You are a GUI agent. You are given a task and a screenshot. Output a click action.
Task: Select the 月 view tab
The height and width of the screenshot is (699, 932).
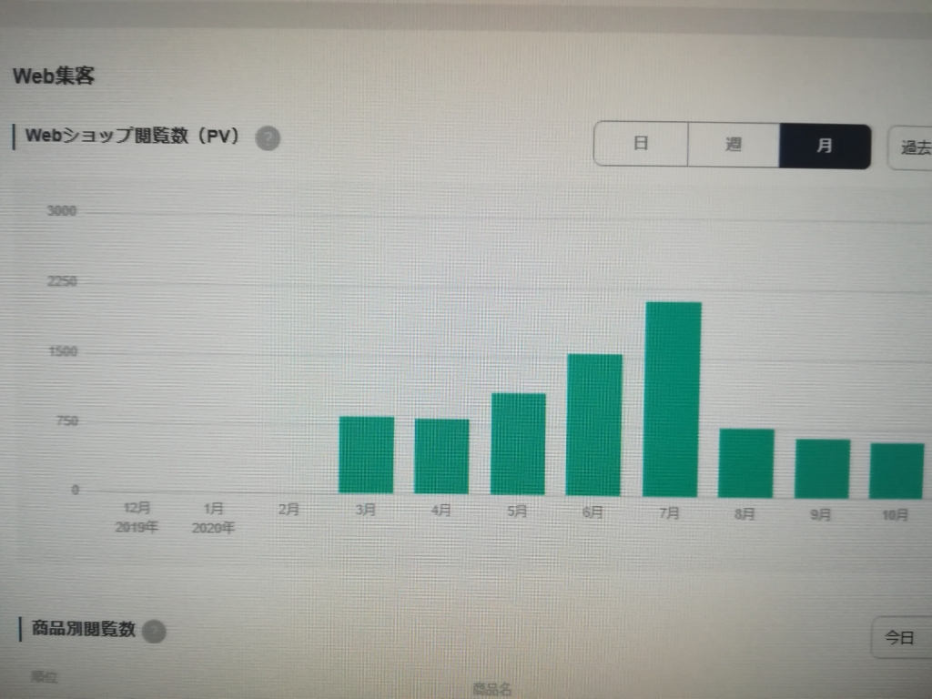tap(825, 147)
